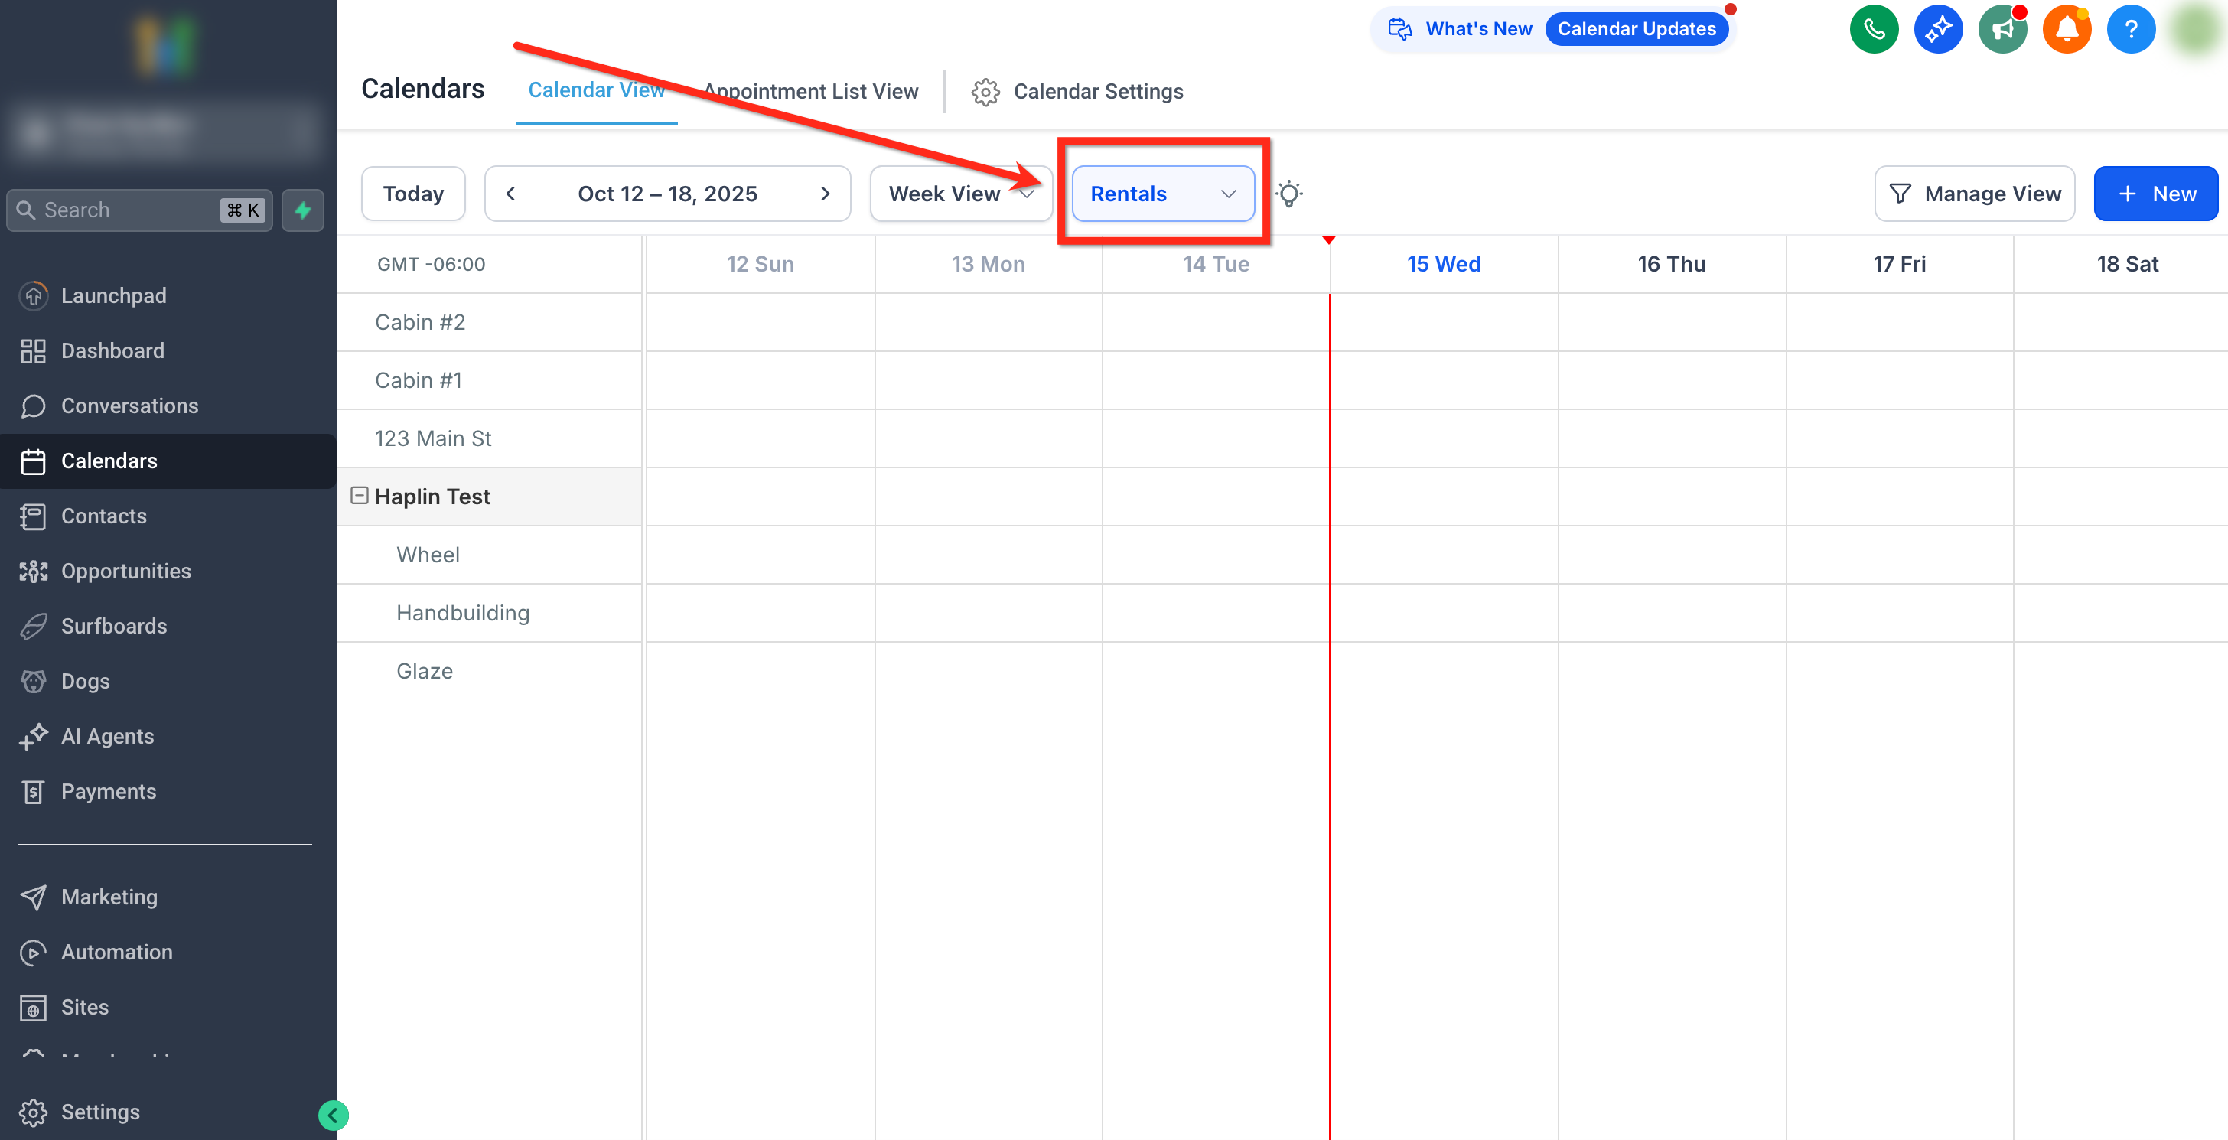This screenshot has height=1140, width=2228.
Task: Open the orange notifications bell
Action: point(2067,29)
